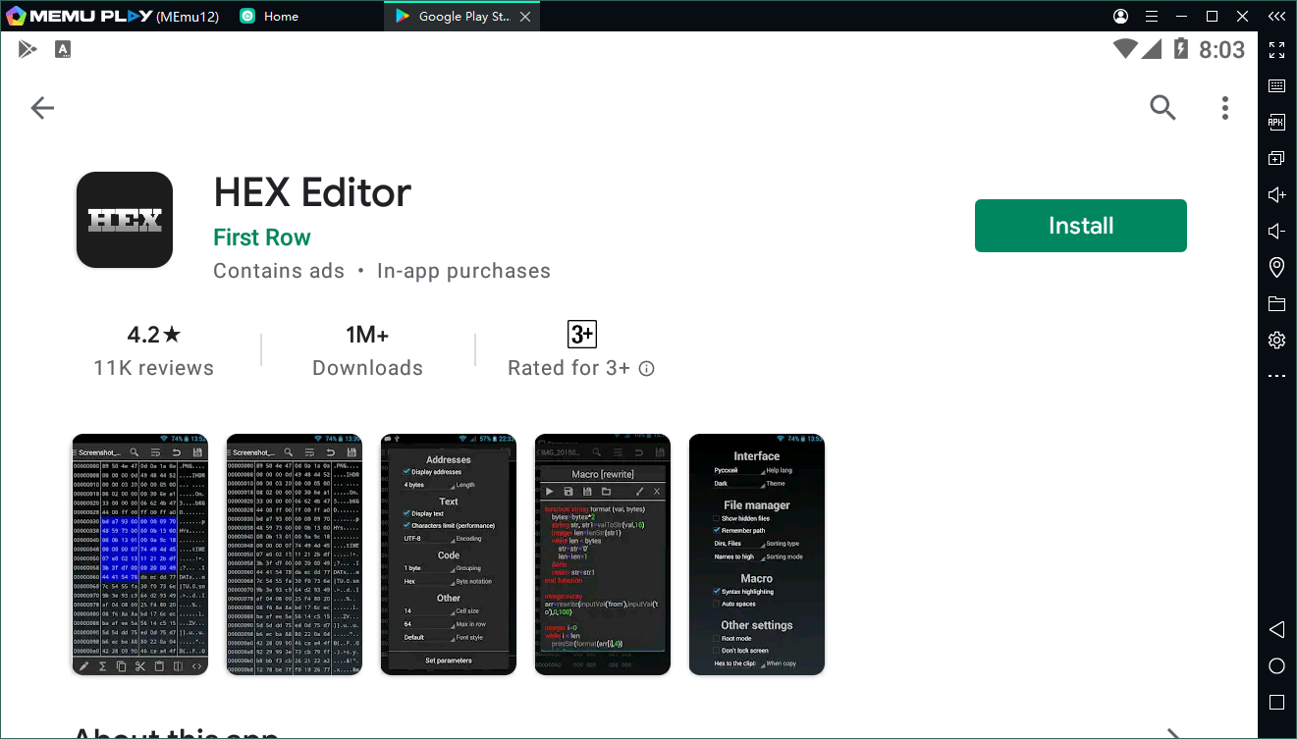Open the keyboard mapping tool in sidebar

click(1276, 86)
